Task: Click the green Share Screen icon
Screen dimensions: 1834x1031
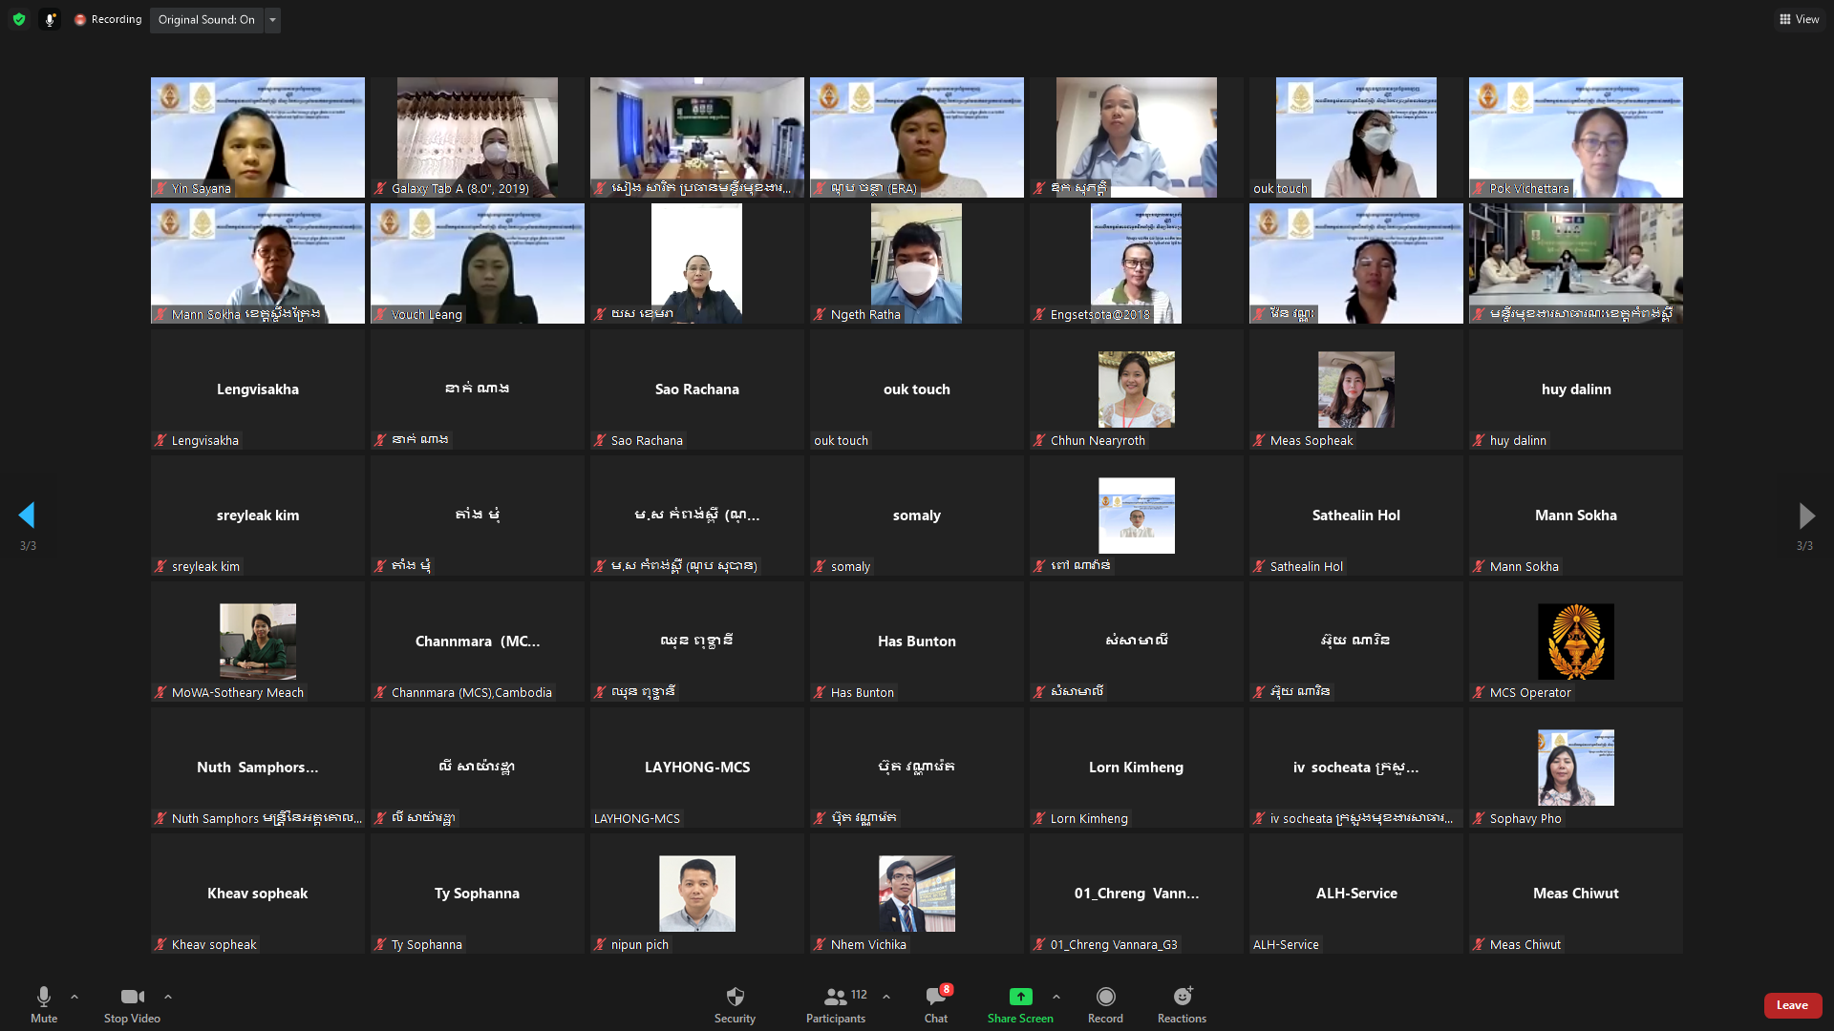Action: pos(1020,997)
